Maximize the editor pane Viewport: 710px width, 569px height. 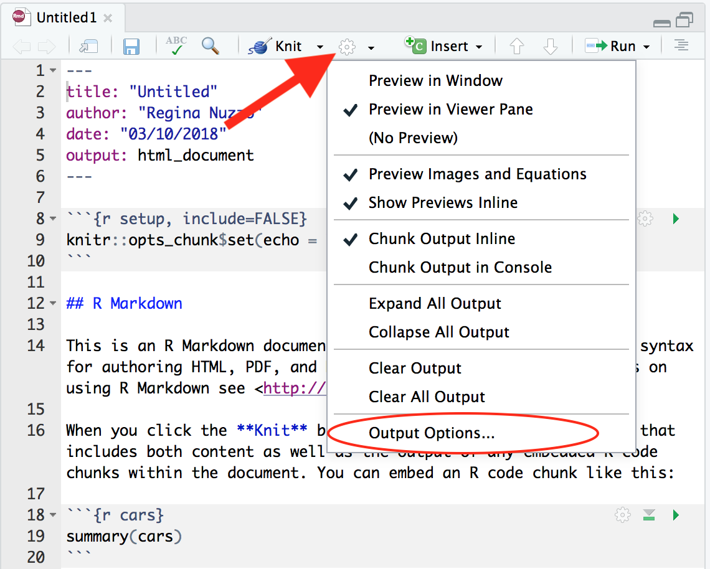[x=684, y=20]
